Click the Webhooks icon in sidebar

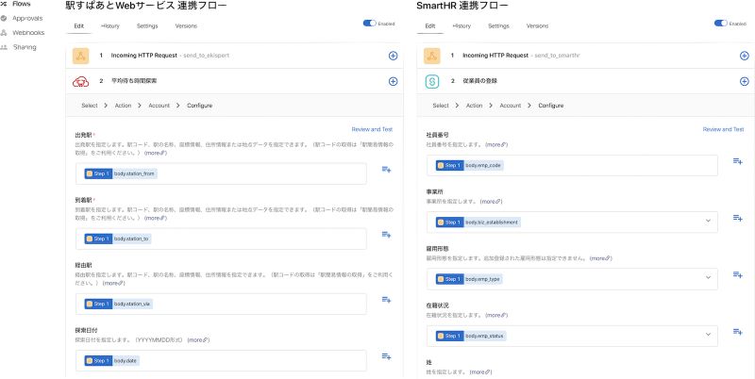click(4, 33)
